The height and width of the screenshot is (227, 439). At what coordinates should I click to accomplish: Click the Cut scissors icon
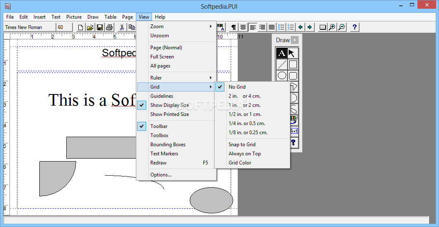coord(122,27)
